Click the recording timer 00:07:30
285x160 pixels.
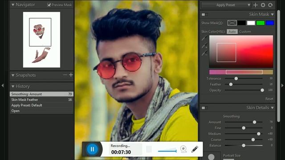point(121,152)
